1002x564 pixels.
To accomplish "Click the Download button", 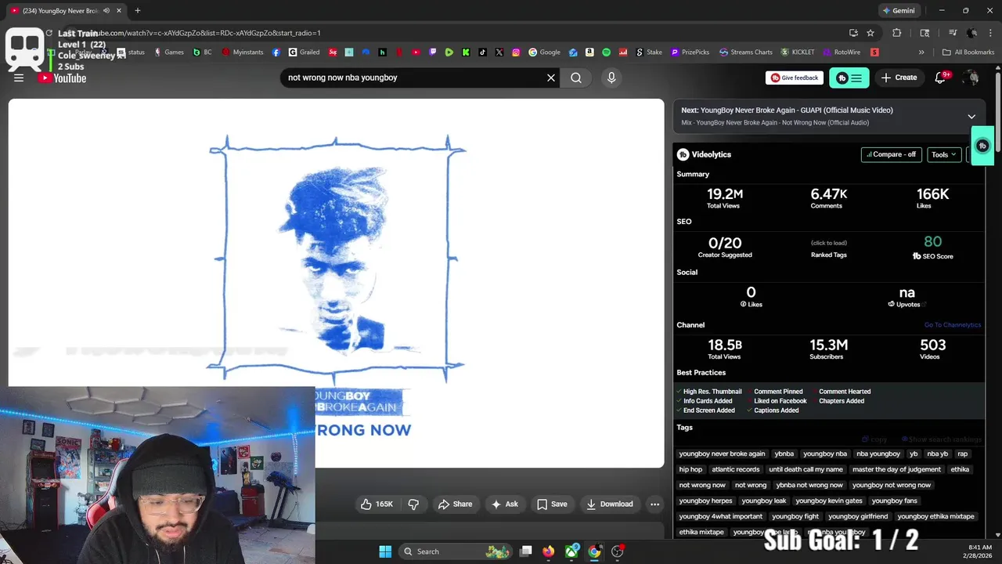I will (610, 504).
